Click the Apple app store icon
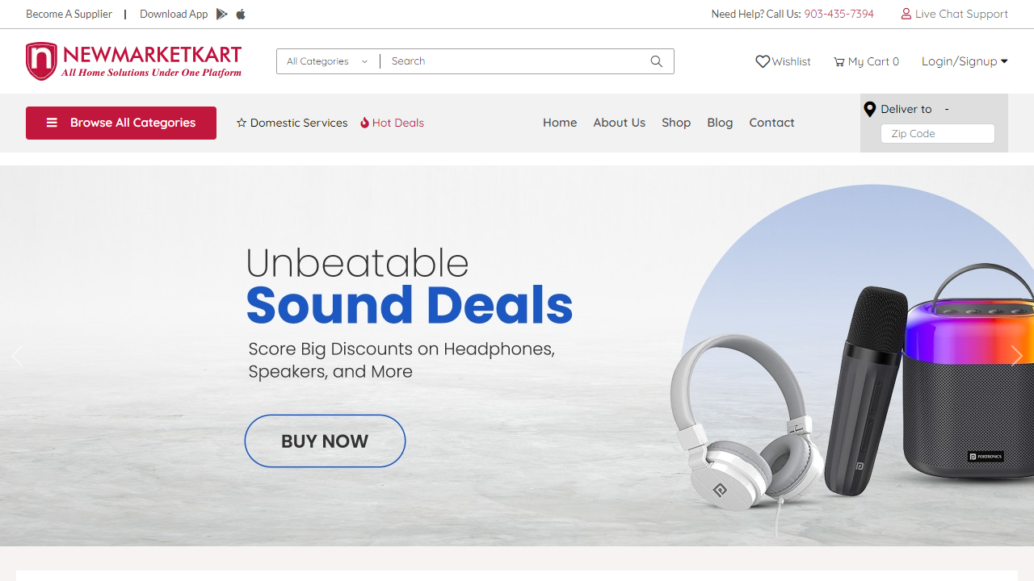Viewport: 1034px width, 581px height. point(241,14)
